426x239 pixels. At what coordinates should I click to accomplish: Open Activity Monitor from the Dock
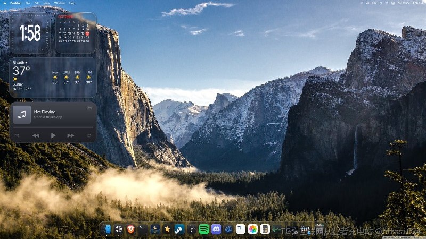point(277,229)
